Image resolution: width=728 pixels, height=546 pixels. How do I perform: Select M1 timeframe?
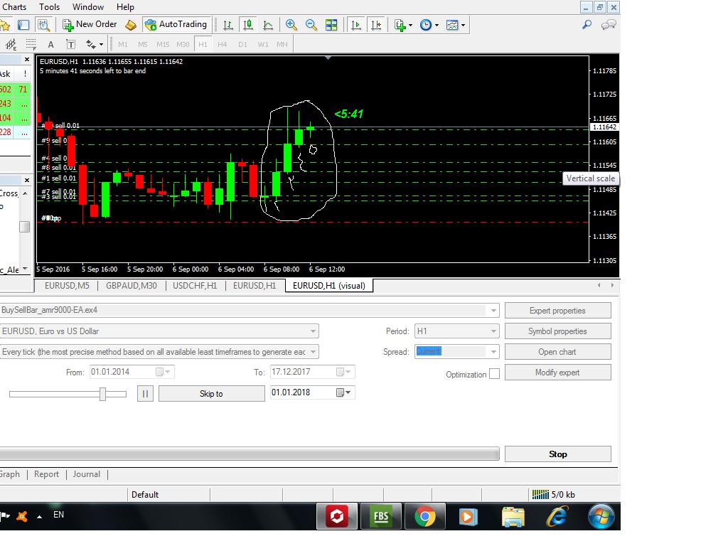click(x=122, y=45)
